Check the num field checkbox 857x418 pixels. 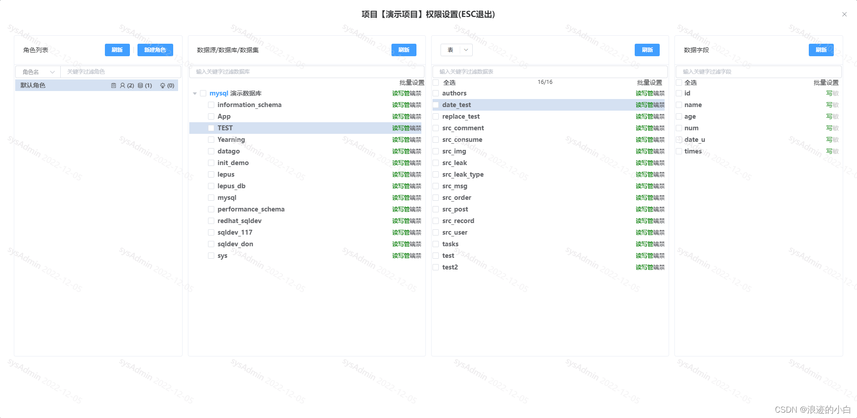coord(679,128)
